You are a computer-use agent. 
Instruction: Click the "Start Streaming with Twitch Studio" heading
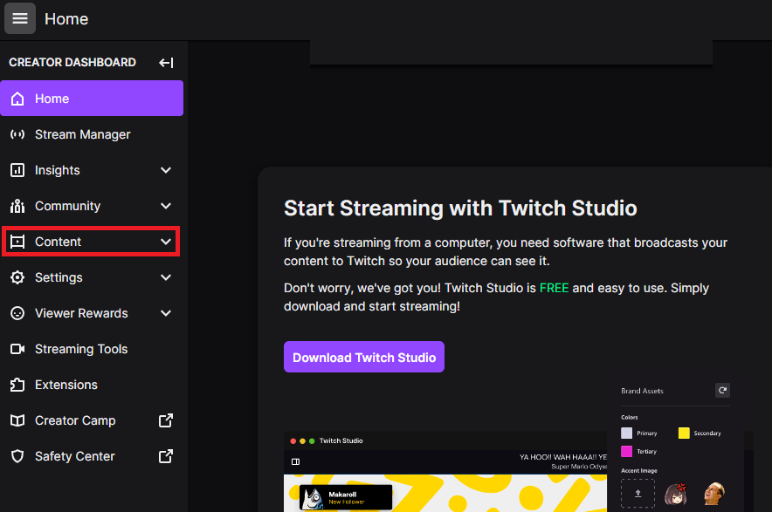point(460,208)
